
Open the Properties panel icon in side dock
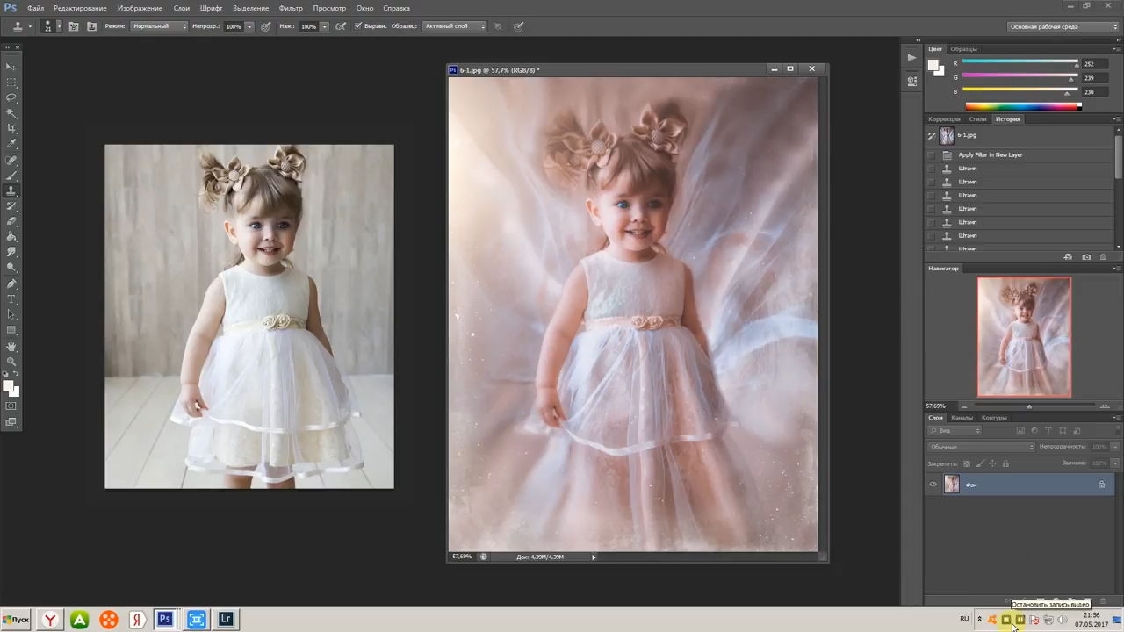tap(911, 80)
